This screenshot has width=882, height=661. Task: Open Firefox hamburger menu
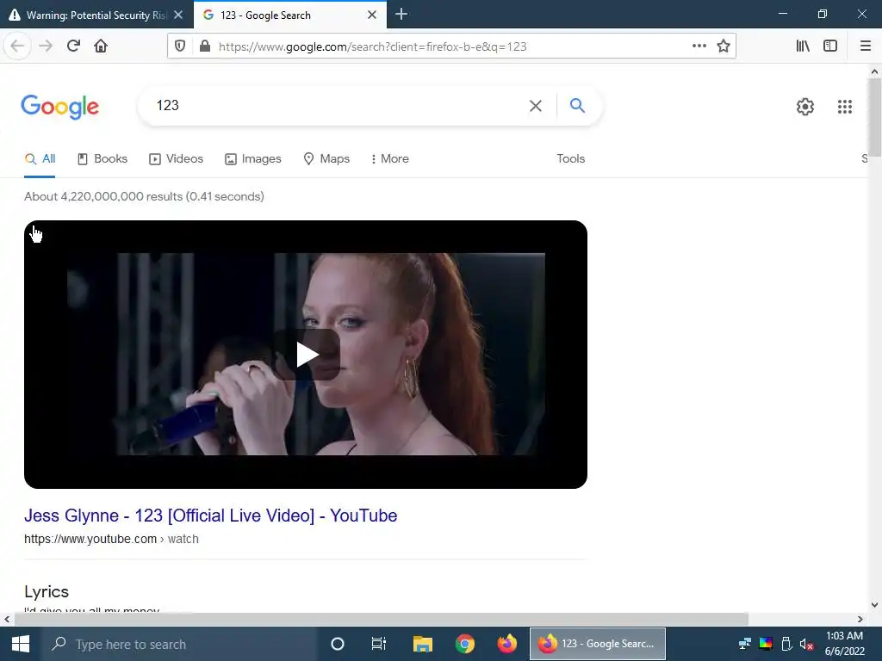pos(866,46)
